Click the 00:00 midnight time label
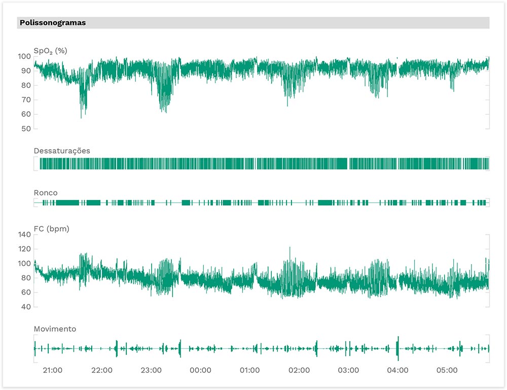507x390 pixels. (200, 370)
